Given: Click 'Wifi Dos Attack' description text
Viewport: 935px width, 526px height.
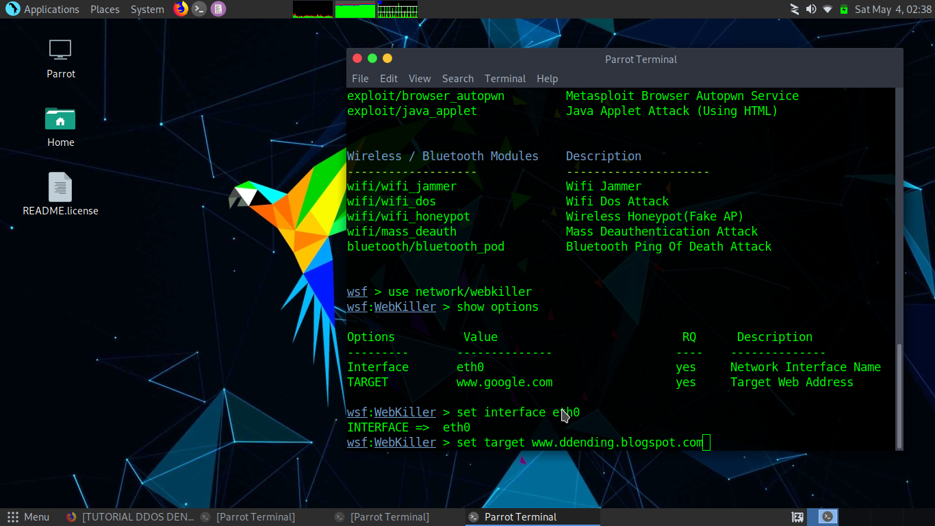Looking at the screenshot, I should point(617,201).
